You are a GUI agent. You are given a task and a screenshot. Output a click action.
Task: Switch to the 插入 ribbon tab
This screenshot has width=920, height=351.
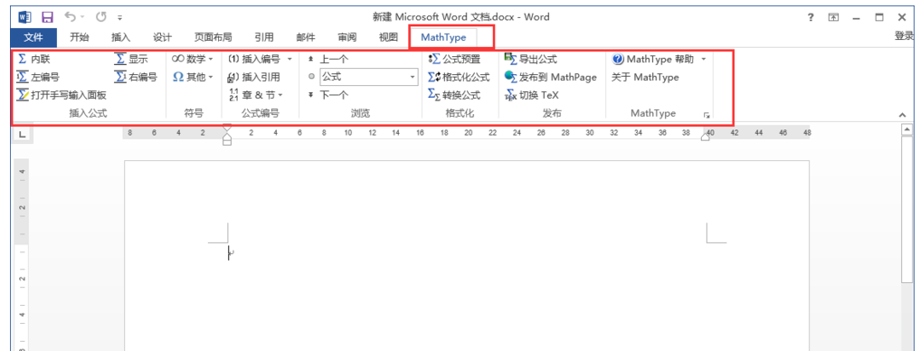pyautogui.click(x=121, y=37)
